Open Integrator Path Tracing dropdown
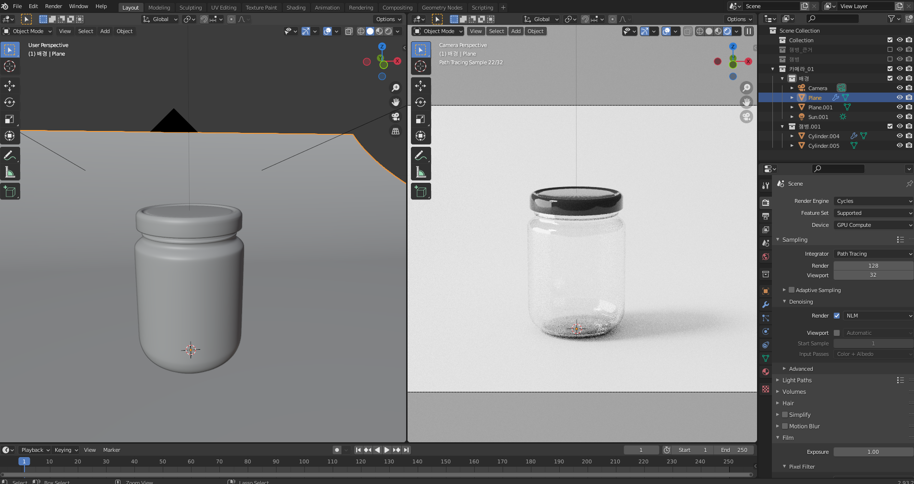 pos(873,254)
